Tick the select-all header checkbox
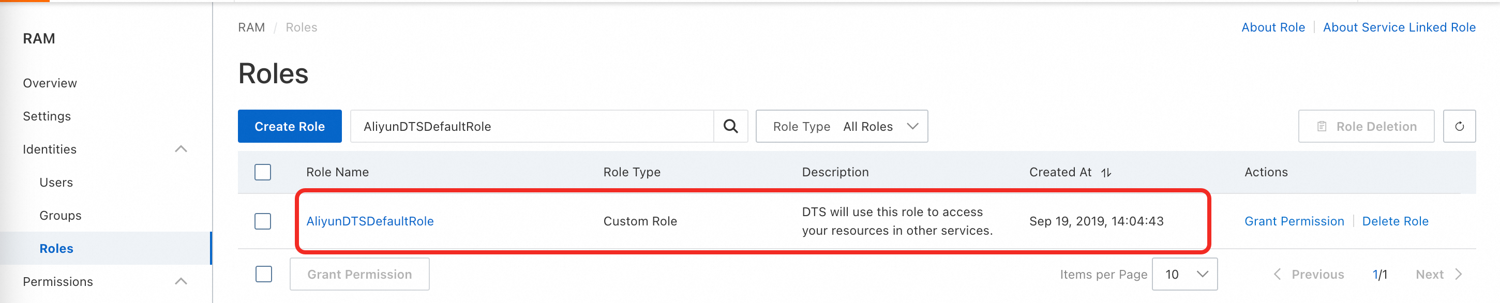The width and height of the screenshot is (1500, 303). pos(263,172)
